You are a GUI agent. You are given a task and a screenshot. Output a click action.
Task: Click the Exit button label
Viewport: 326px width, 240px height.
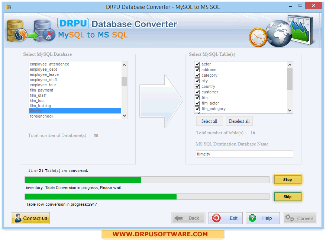coord(233,218)
